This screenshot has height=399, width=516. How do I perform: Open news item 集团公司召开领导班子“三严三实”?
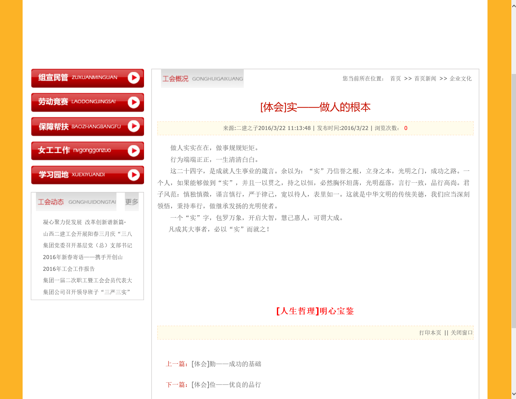86,292
